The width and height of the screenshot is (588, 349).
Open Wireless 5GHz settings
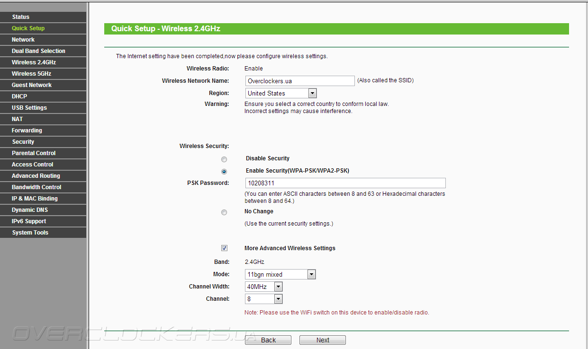coord(43,74)
